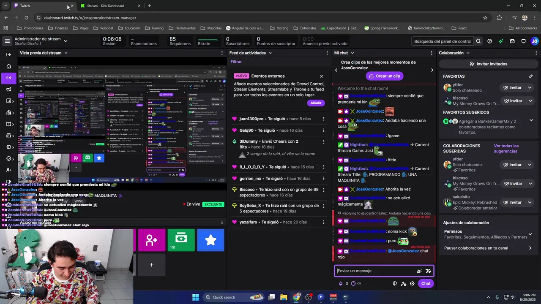Open Stream preview panel three-dot menu
The width and height of the screenshot is (541, 304).
click(222, 53)
